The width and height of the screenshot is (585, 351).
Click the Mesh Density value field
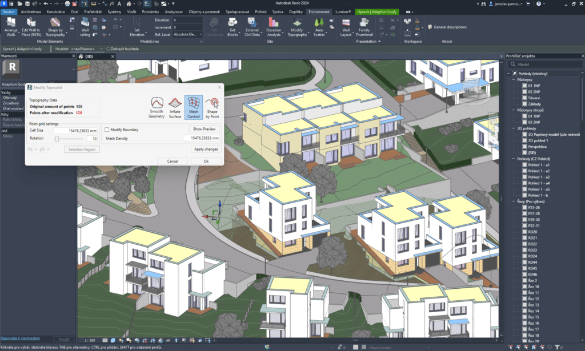pyautogui.click(x=201, y=138)
